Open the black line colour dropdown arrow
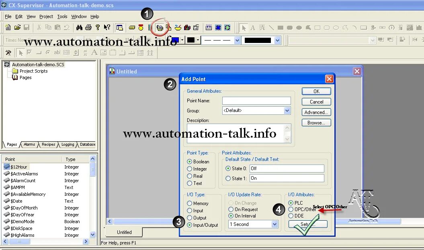Image resolution: width=424 pixels, height=250 pixels. coord(198,40)
